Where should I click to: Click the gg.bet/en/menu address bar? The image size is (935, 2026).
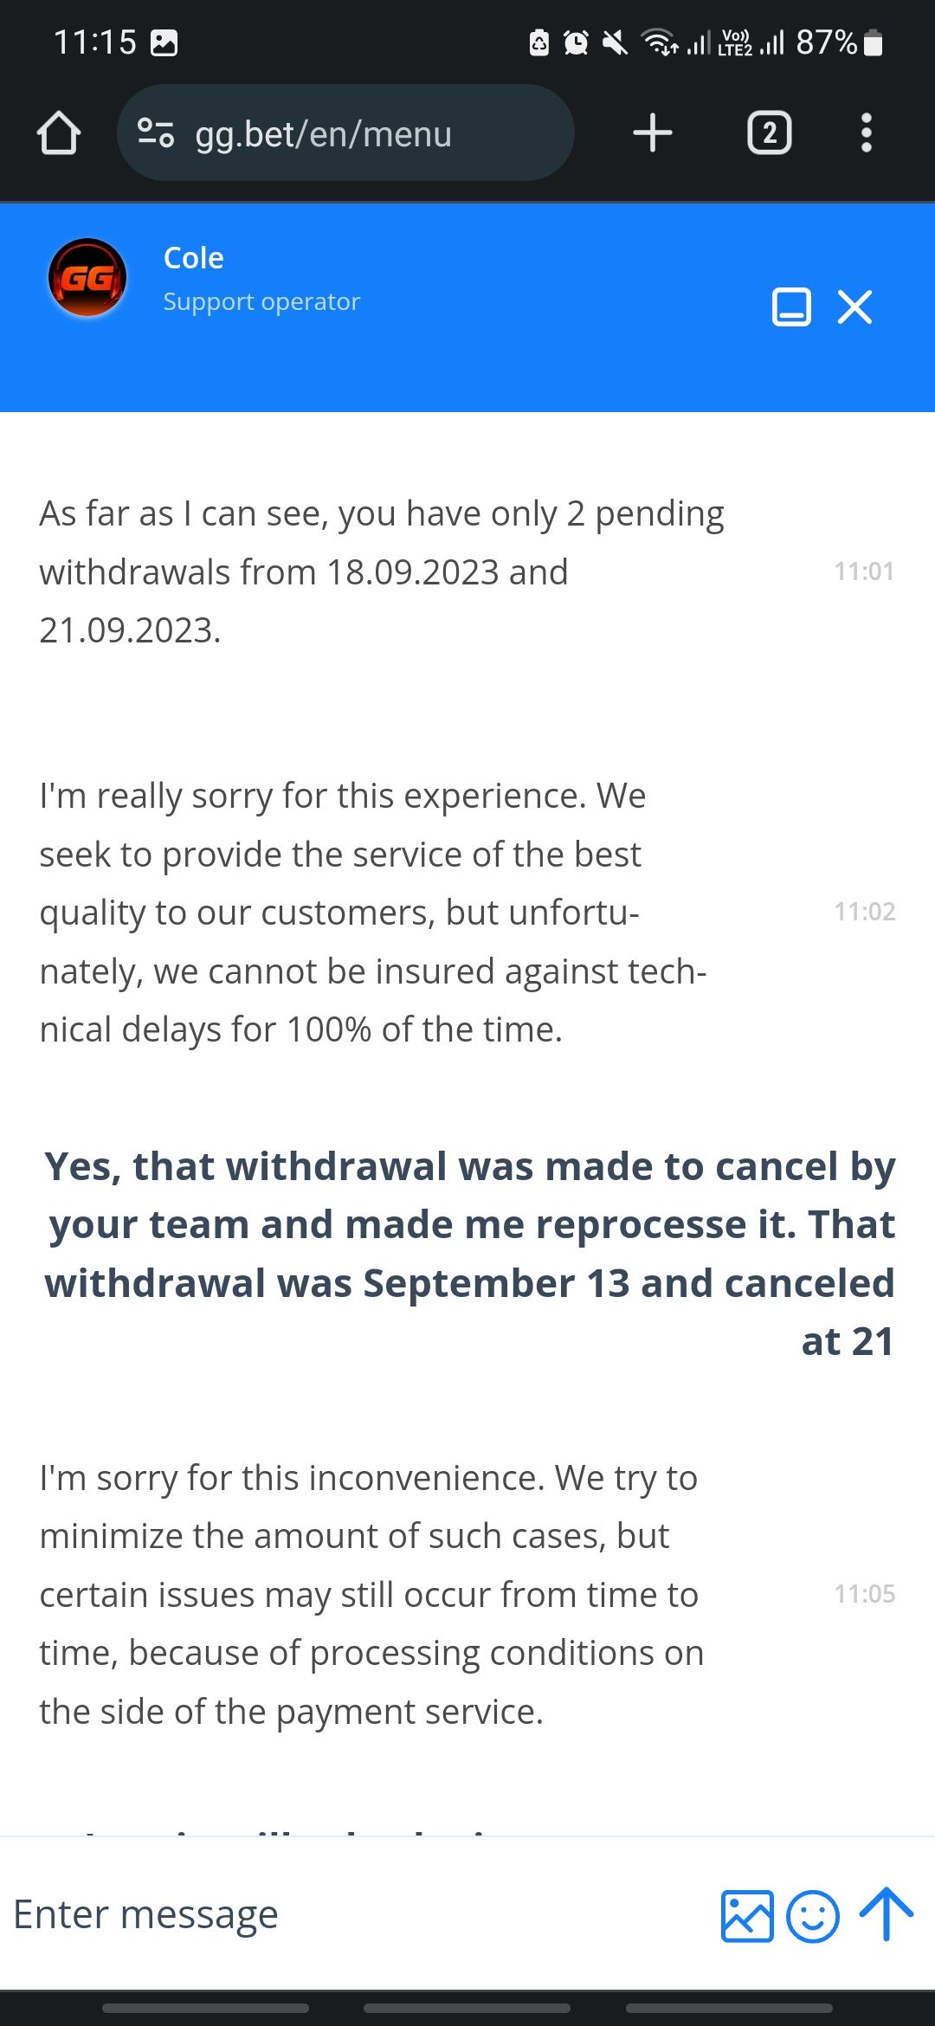click(x=346, y=133)
